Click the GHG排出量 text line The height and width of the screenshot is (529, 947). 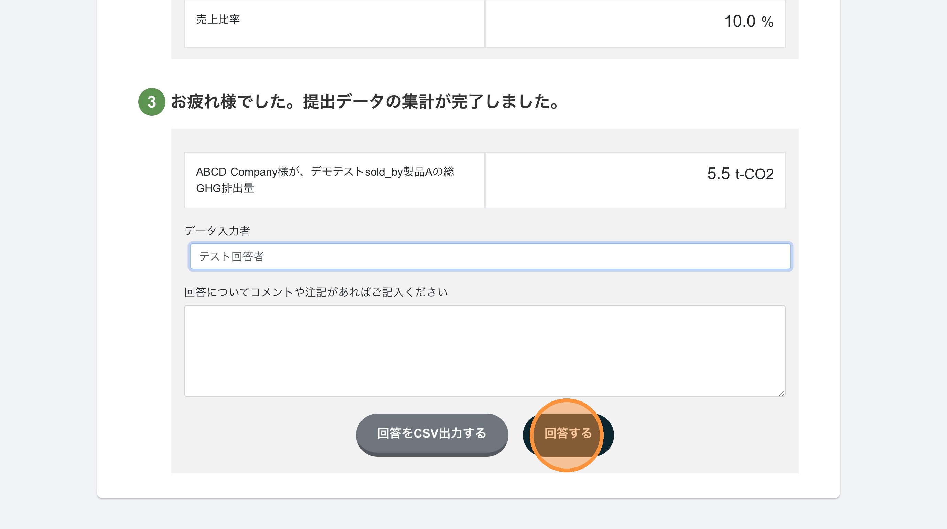click(225, 188)
